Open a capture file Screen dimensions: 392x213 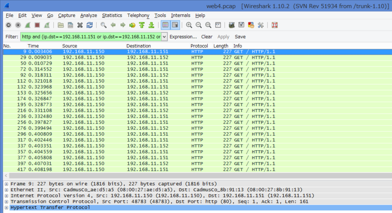tap(60, 25)
